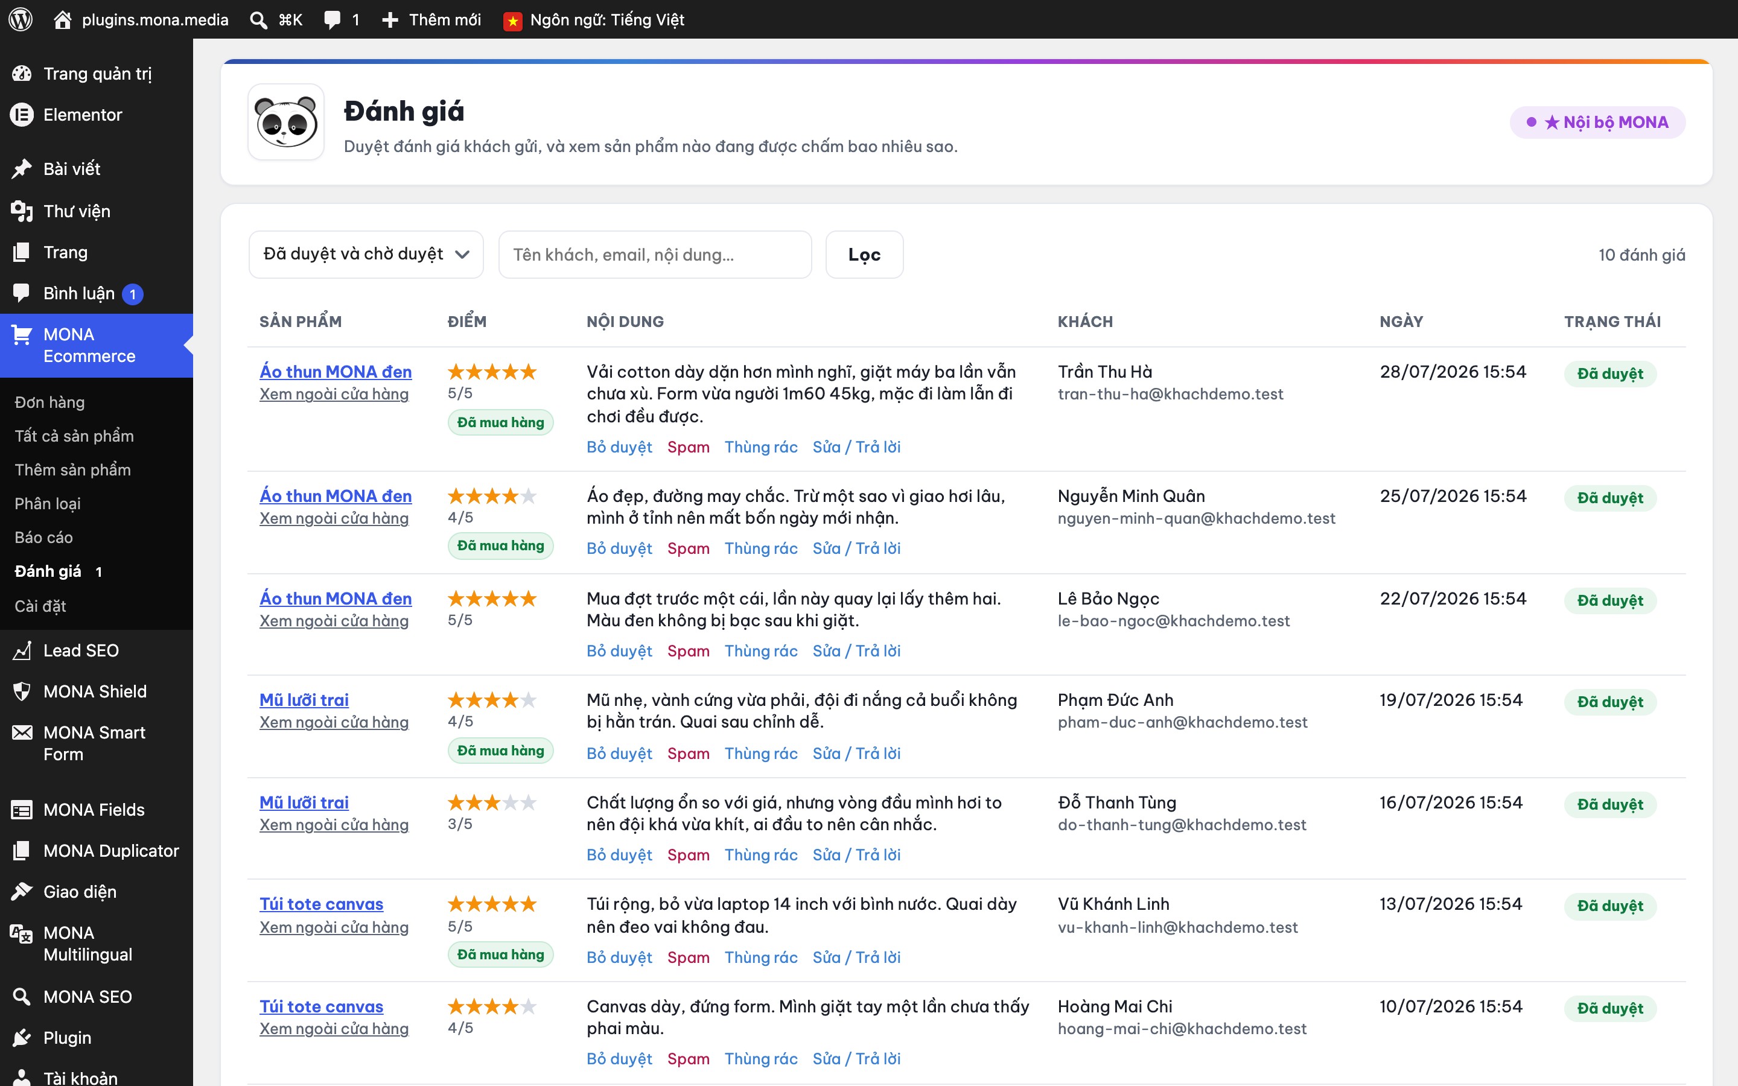Click the 10 đánh giá count label

(x=1642, y=254)
